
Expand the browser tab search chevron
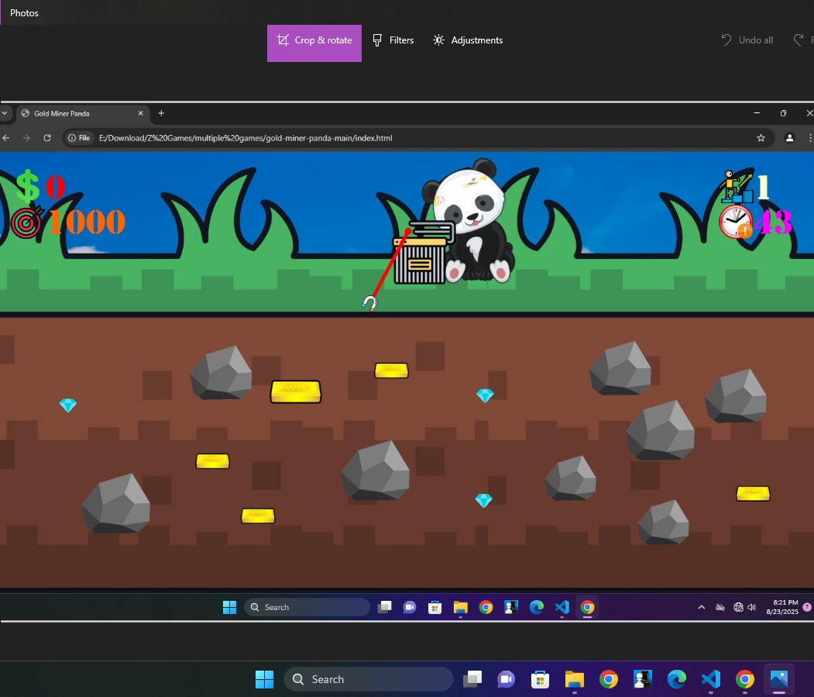point(5,113)
